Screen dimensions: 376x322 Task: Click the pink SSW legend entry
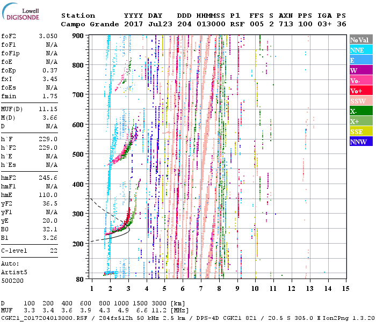coord(360,101)
